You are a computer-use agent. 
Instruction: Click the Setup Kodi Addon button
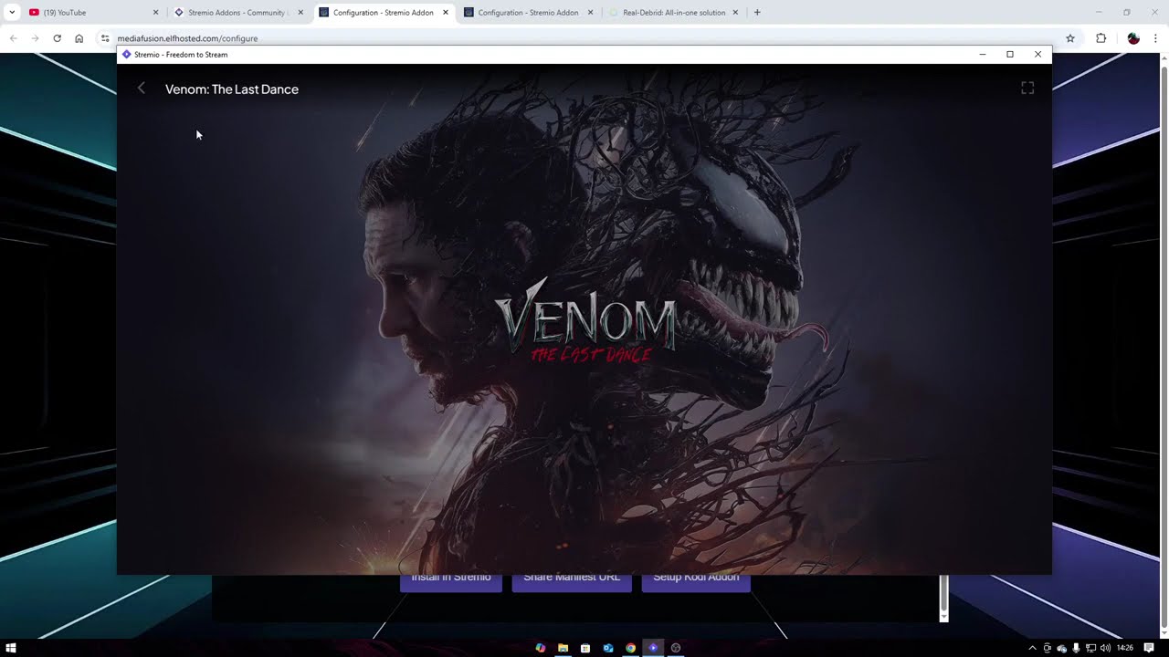click(696, 582)
